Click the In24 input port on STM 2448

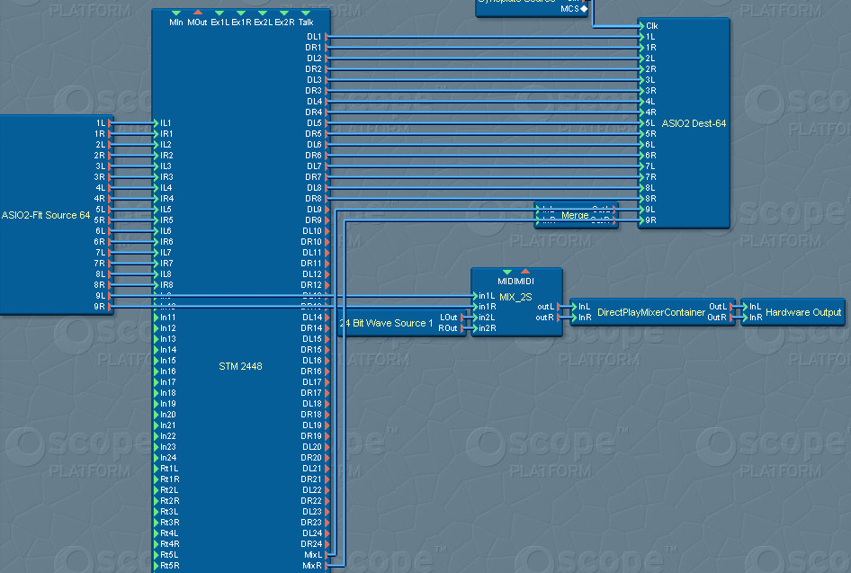tap(157, 458)
